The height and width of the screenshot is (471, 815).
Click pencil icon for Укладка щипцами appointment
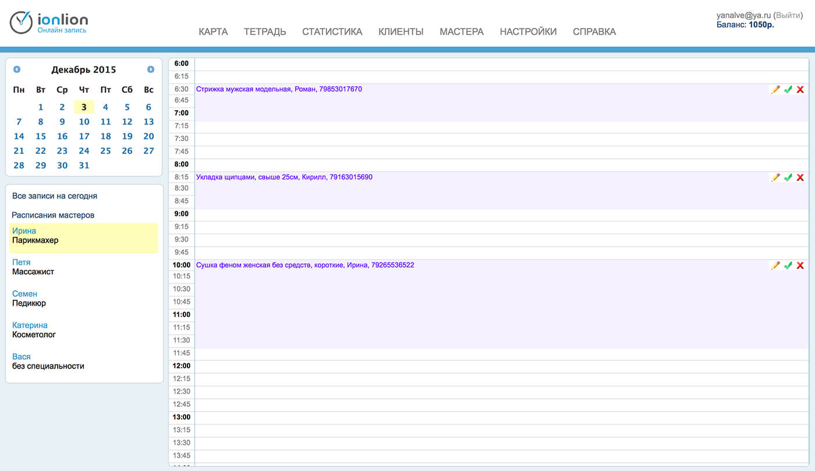[x=775, y=178]
